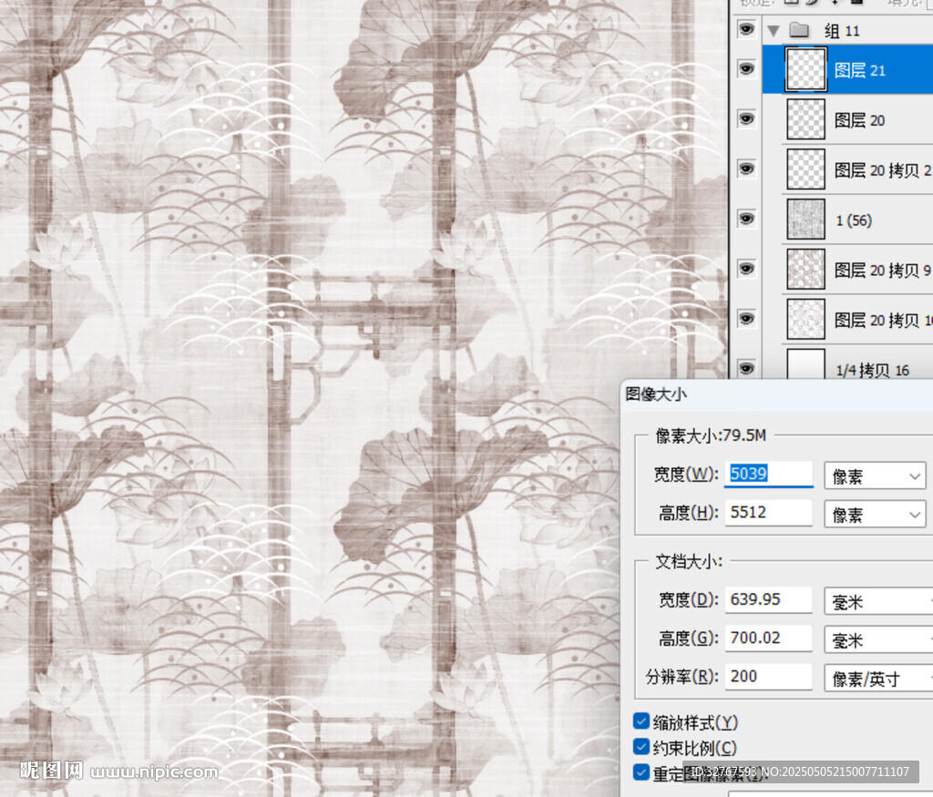Image resolution: width=933 pixels, height=797 pixels.
Task: Toggle the 约束比例 checkbox
Action: [641, 748]
